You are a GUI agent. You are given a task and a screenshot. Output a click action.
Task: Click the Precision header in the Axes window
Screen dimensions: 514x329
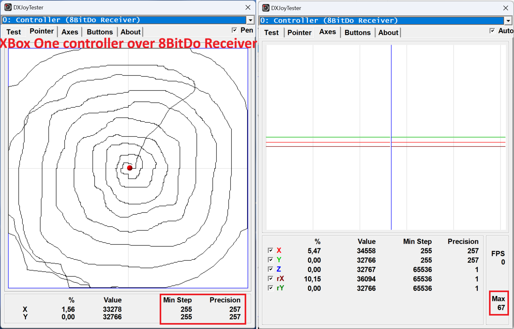[463, 241]
